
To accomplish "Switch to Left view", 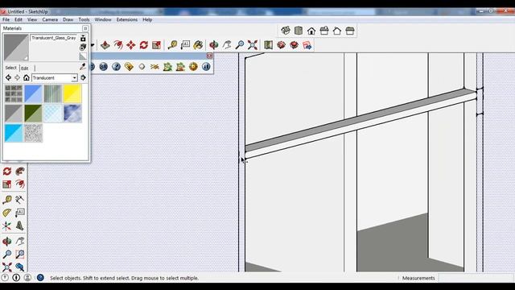I will pyautogui.click(x=350, y=31).
